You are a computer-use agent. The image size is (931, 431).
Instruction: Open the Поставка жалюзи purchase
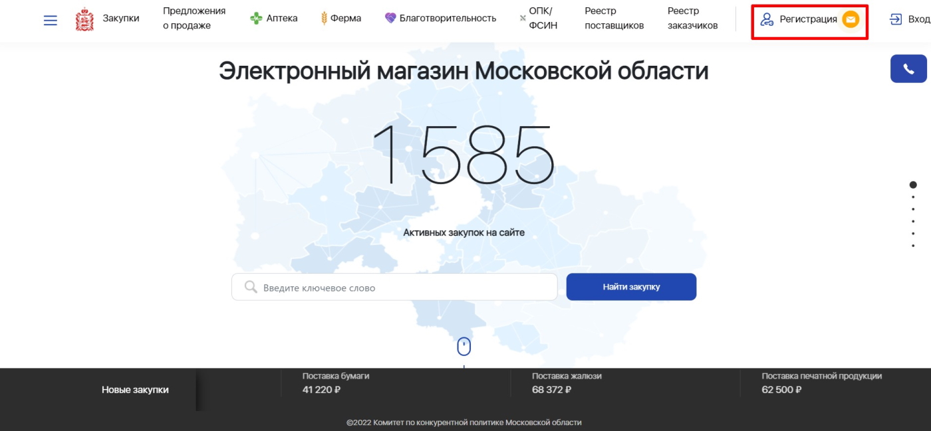(567, 376)
